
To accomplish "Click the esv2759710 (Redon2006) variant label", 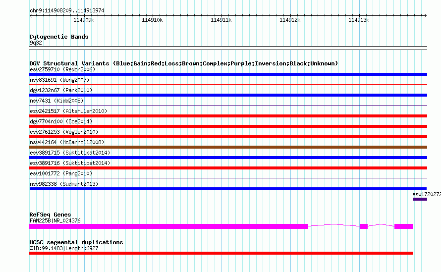I will pyautogui.click(x=62, y=69).
